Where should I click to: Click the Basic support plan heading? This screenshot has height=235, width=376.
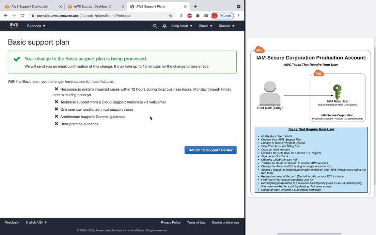click(x=39, y=42)
